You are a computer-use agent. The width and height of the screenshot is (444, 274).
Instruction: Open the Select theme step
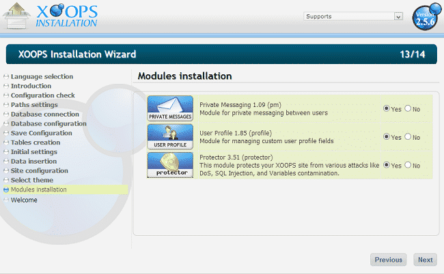(x=33, y=180)
